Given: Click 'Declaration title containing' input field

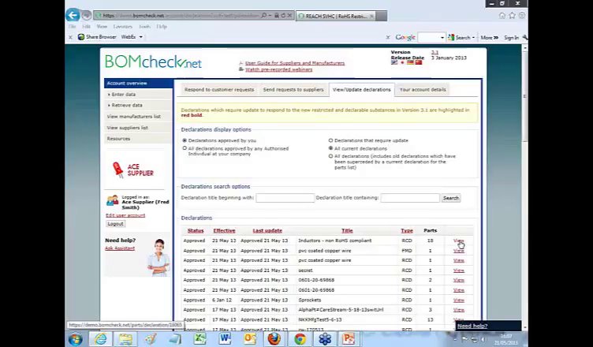Looking at the screenshot, I should pos(410,198).
